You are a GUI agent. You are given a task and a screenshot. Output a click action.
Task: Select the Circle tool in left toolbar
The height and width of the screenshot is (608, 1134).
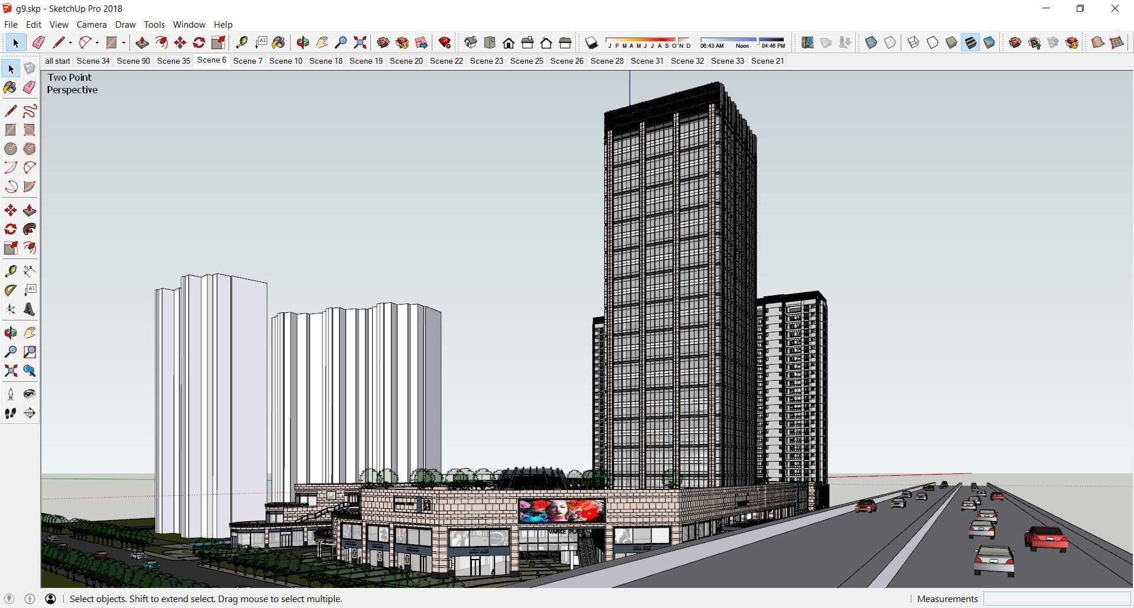click(11, 149)
